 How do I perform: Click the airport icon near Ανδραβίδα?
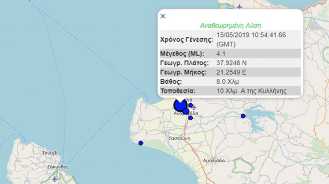[x=194, y=106]
